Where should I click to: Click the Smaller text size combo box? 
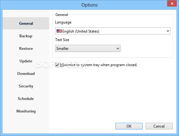(x=88, y=49)
